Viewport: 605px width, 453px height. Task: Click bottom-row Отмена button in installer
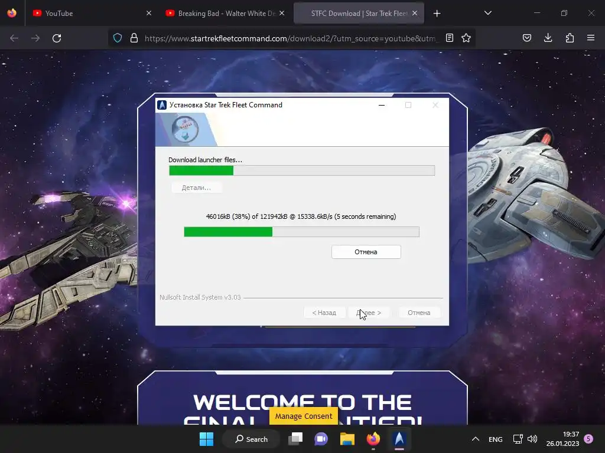pos(419,313)
